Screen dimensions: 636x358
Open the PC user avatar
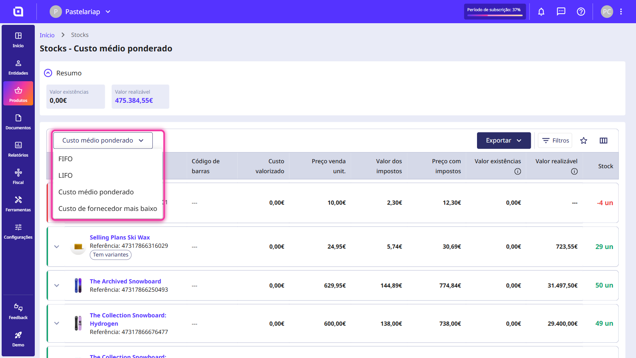click(x=607, y=12)
